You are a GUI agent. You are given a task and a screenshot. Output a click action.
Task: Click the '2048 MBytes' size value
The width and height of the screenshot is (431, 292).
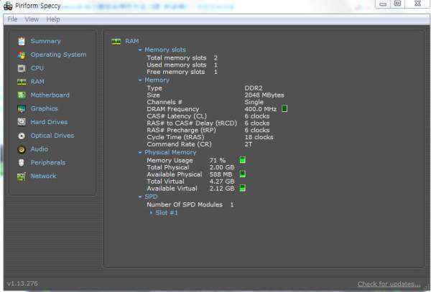(264, 95)
